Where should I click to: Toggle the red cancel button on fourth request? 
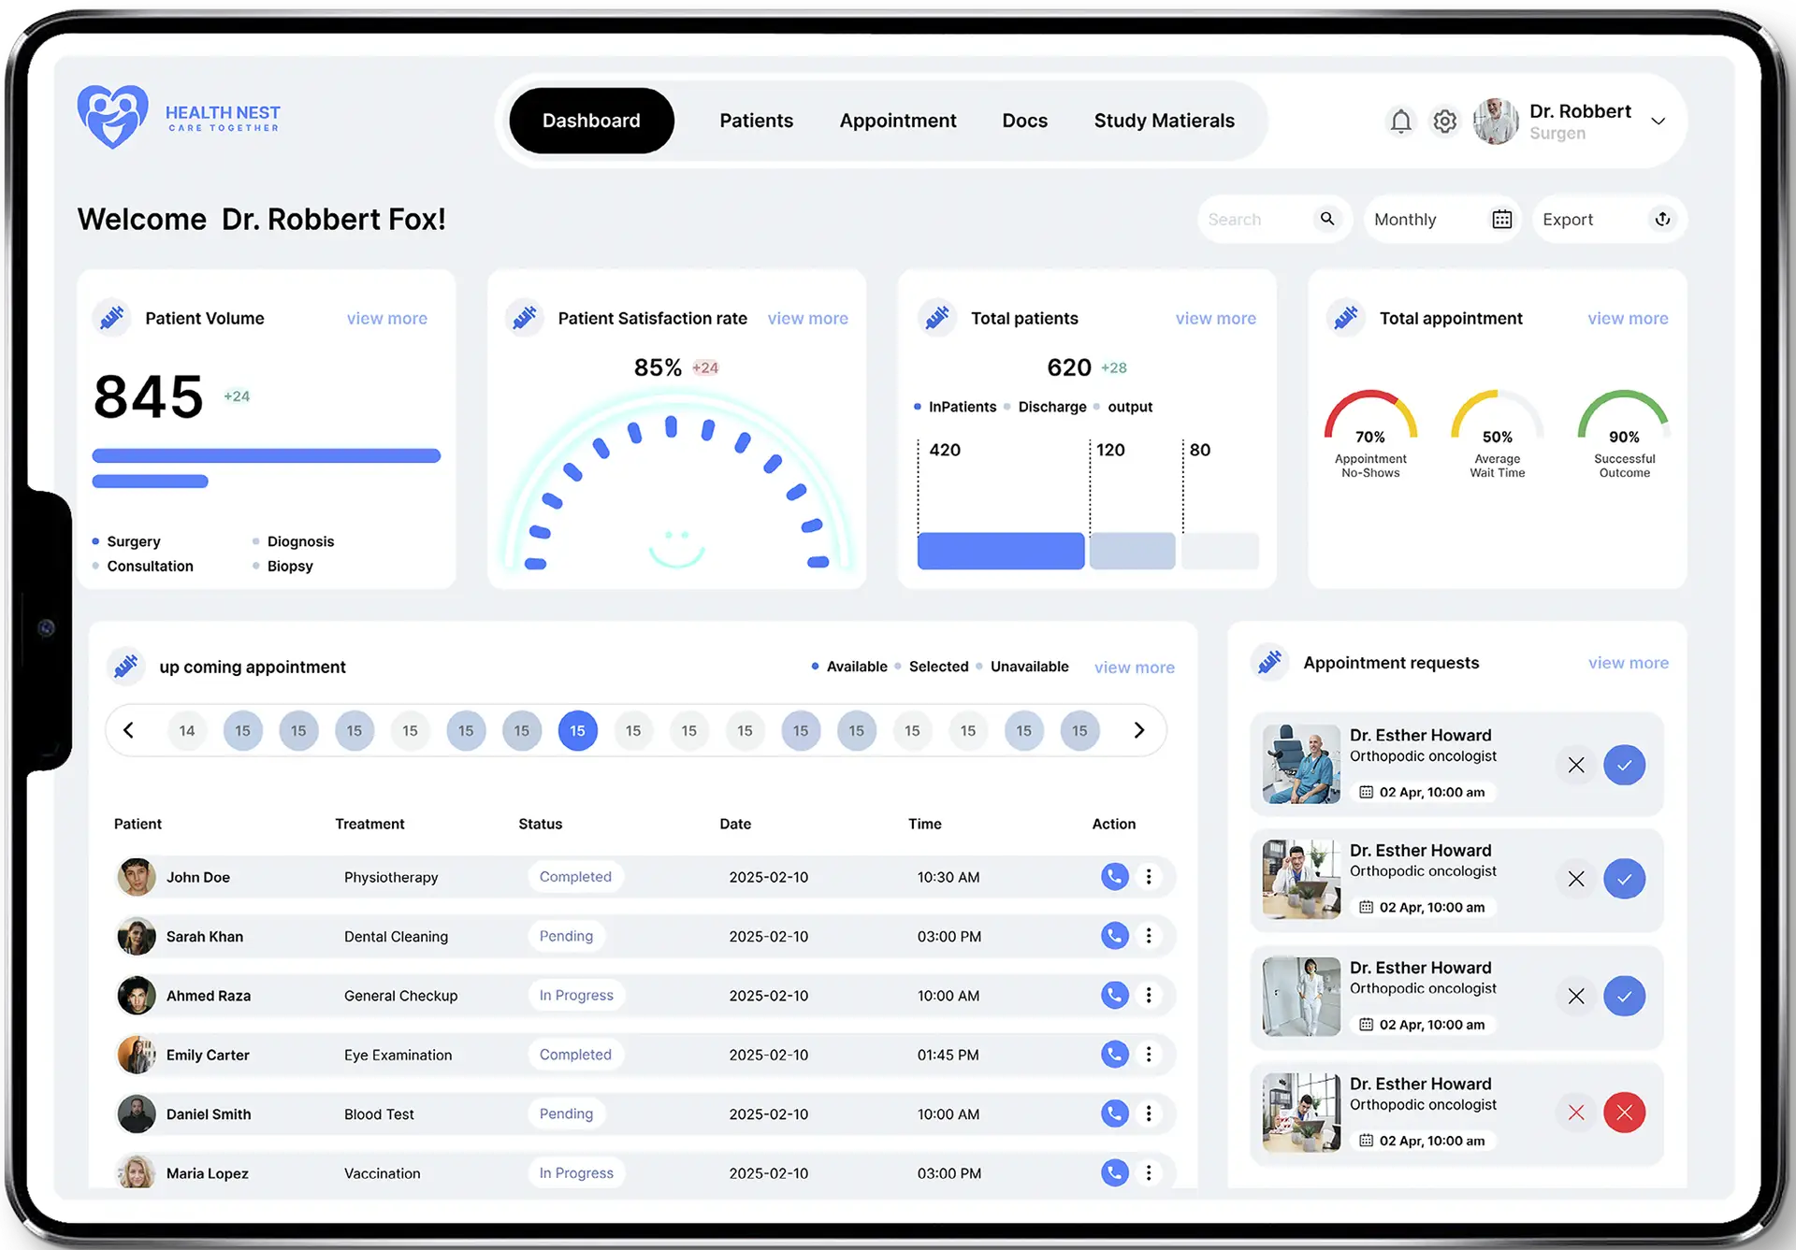pyautogui.click(x=1624, y=1113)
